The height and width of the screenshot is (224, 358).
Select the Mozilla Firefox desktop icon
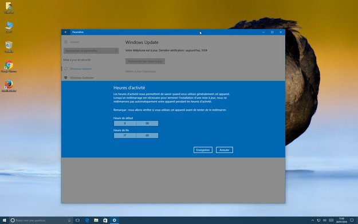[x=9, y=86]
